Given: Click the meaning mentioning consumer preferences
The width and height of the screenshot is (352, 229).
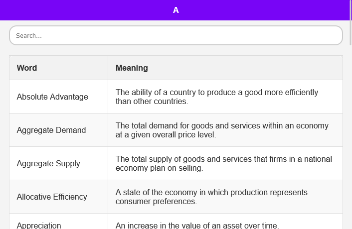Looking at the screenshot, I should tap(211, 197).
